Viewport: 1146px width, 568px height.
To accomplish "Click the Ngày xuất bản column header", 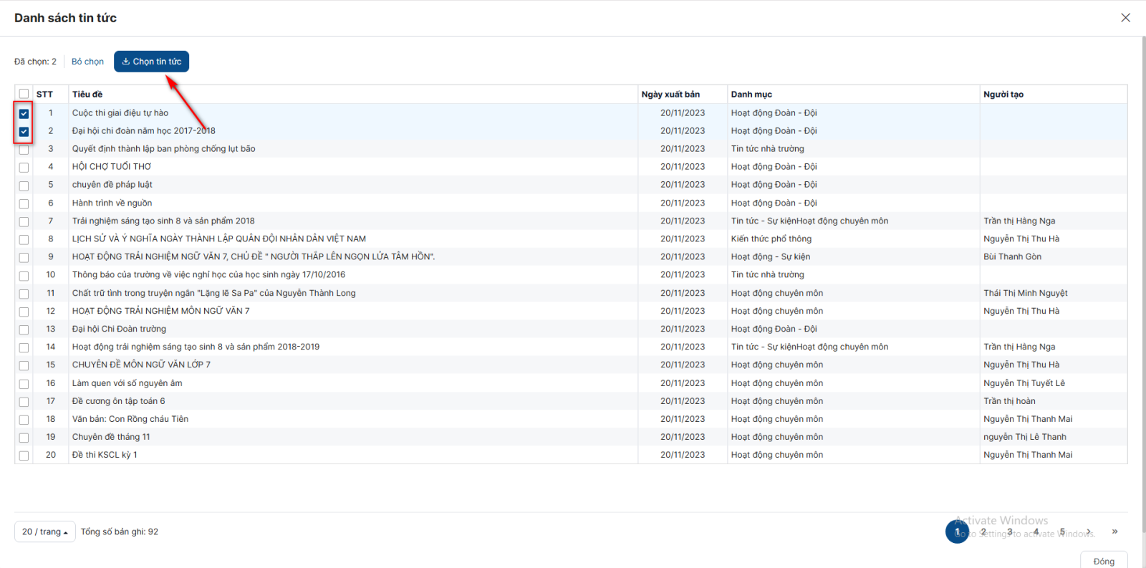I will [x=670, y=95].
